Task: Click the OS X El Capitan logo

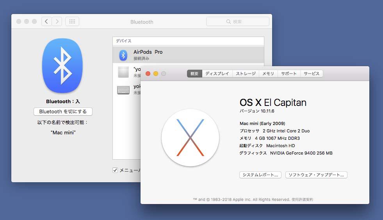Action: pos(190,138)
